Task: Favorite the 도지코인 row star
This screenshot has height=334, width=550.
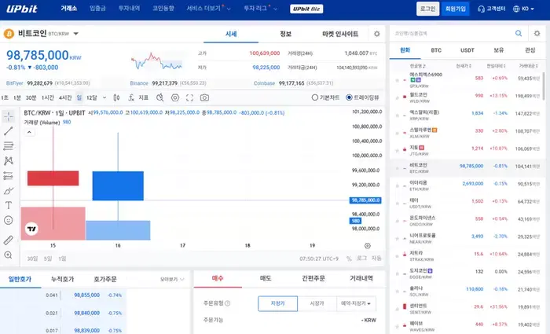Action: pos(397,274)
